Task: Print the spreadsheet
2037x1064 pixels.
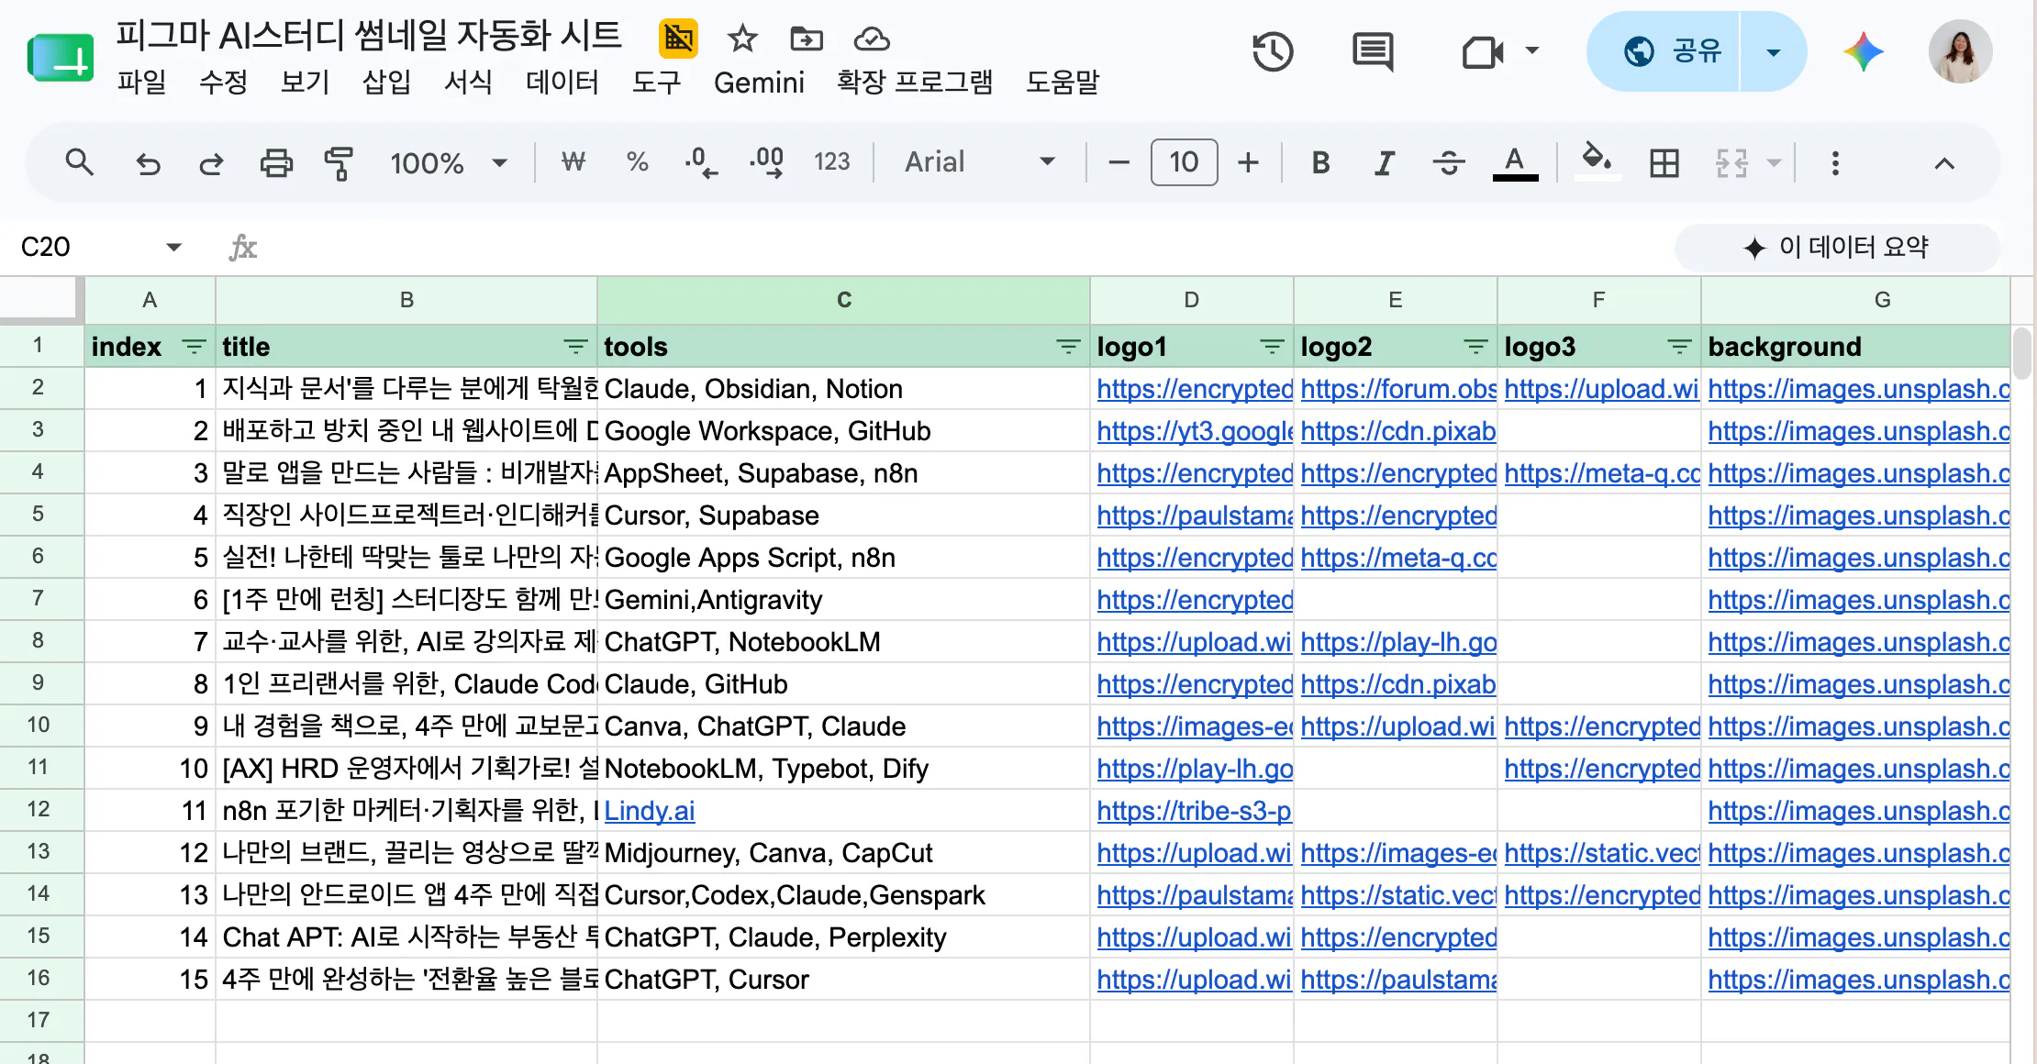Action: pos(276,163)
